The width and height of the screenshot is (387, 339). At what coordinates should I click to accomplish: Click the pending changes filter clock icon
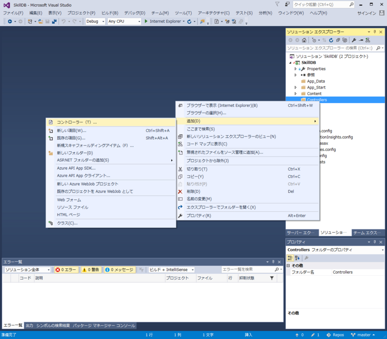[314, 40]
